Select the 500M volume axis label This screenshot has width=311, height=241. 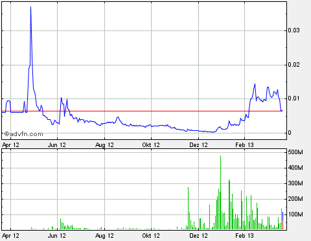coord(295,152)
